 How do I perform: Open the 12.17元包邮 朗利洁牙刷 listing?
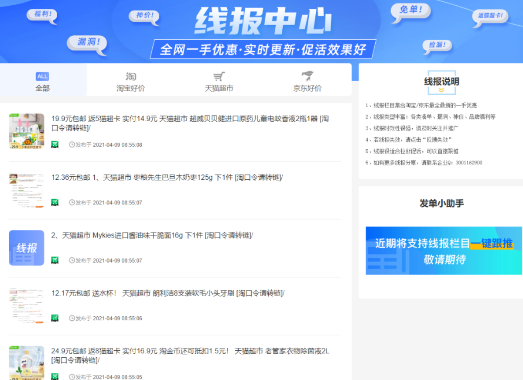coord(167,293)
